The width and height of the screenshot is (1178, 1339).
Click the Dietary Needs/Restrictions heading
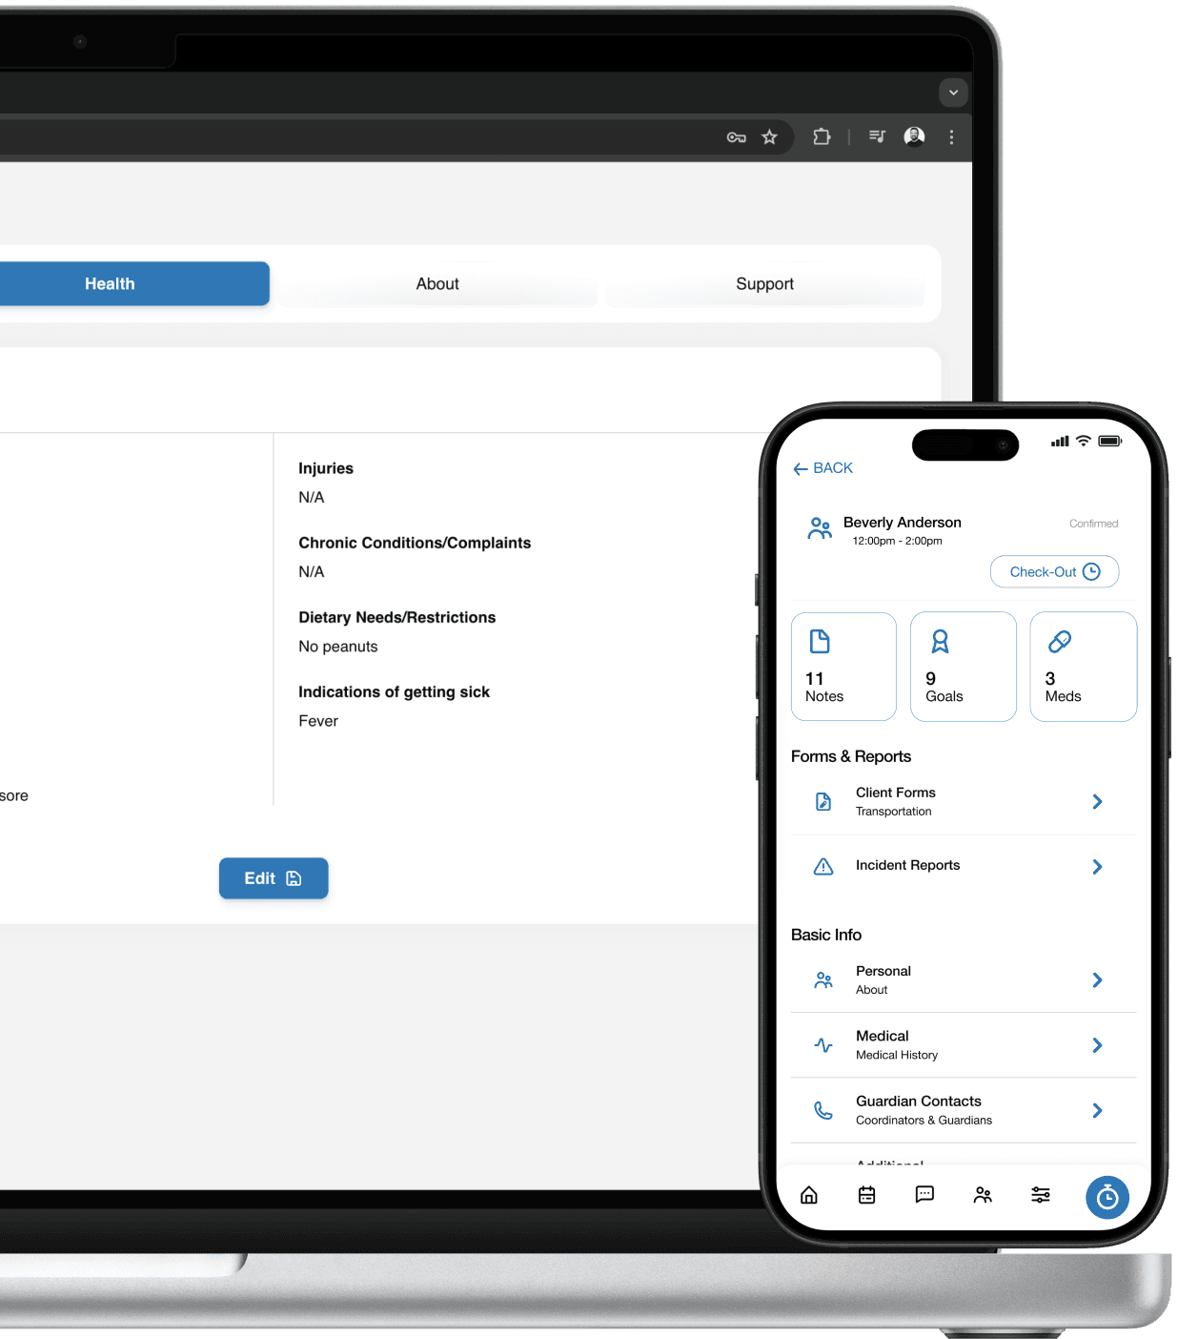coord(397,617)
